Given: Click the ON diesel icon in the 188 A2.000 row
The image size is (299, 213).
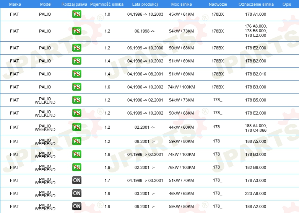Looking at the screenshot, I should point(76,206).
